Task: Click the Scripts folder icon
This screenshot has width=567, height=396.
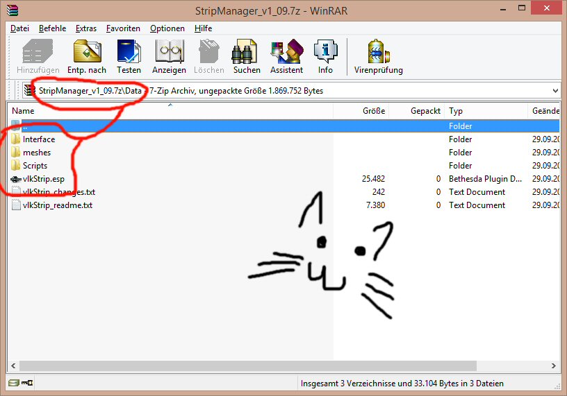Action: point(15,165)
